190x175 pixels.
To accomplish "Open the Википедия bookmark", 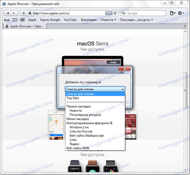I will point(89,20).
